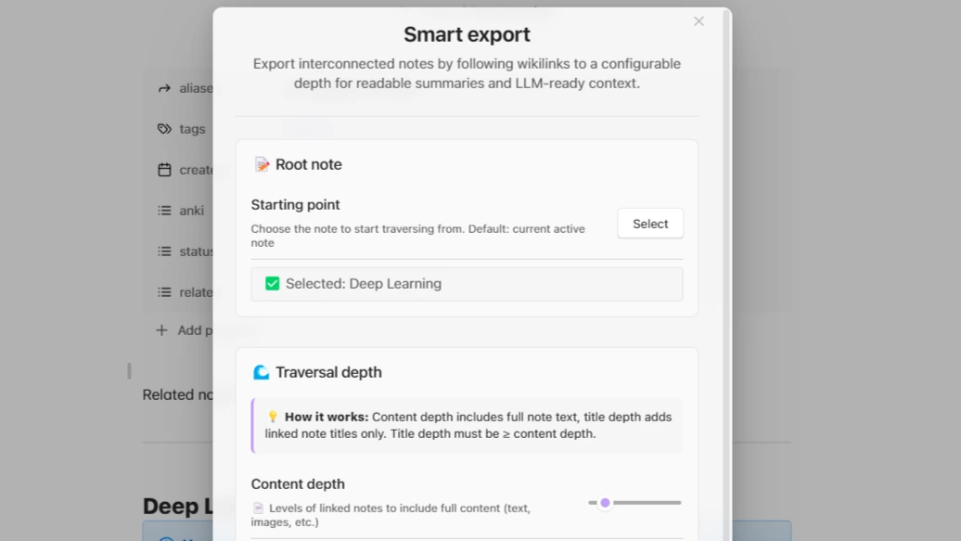Click the calendar icon beside created
The width and height of the screenshot is (961, 541).
tap(162, 169)
